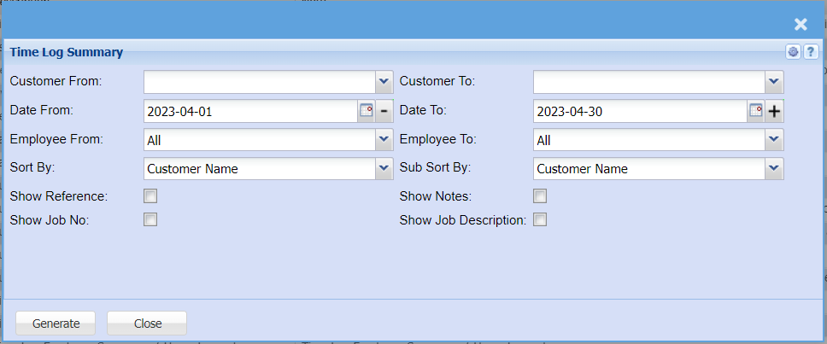Toggle the Show Notes checkbox
The width and height of the screenshot is (827, 344).
coord(540,196)
